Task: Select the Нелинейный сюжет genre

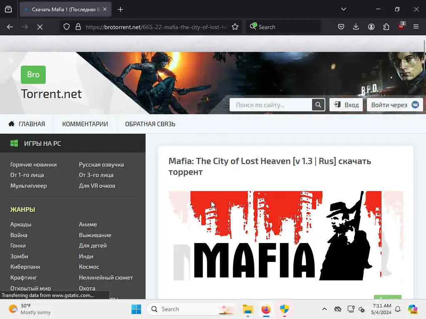Action: pyautogui.click(x=106, y=277)
